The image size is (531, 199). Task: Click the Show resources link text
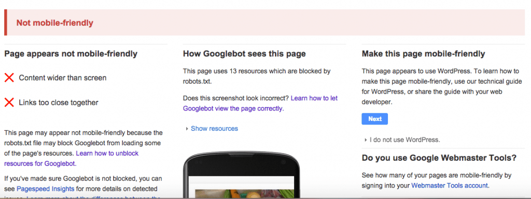pyautogui.click(x=214, y=129)
